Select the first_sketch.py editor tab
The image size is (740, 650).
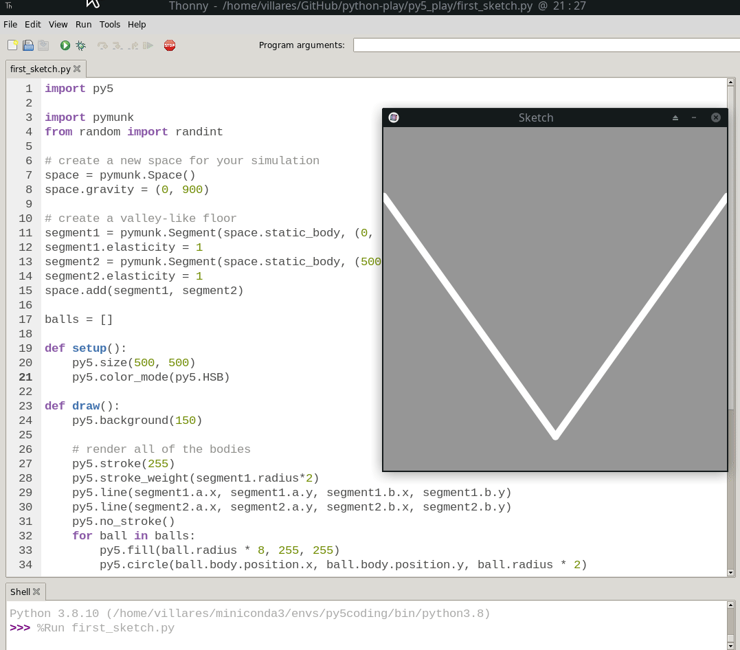[40, 69]
